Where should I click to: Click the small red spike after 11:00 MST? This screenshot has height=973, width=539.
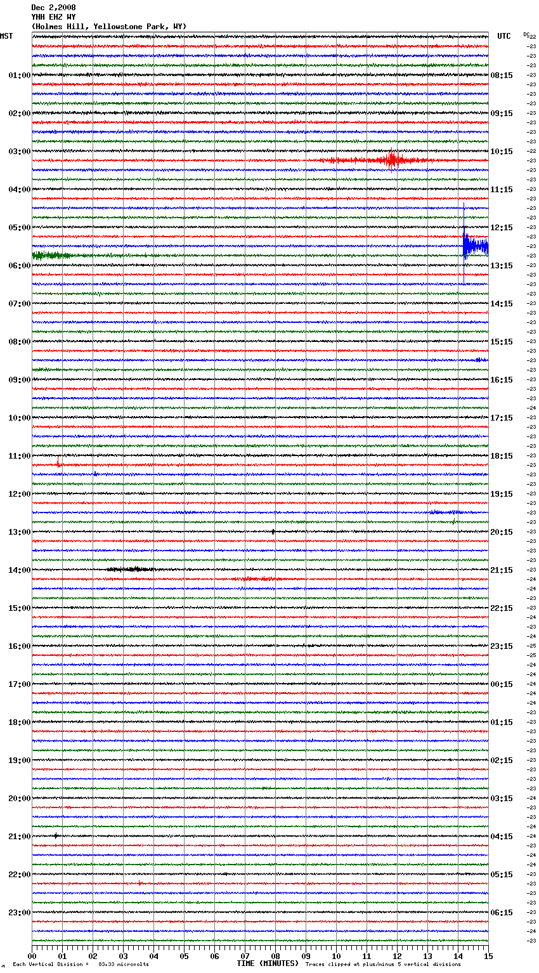(x=58, y=464)
